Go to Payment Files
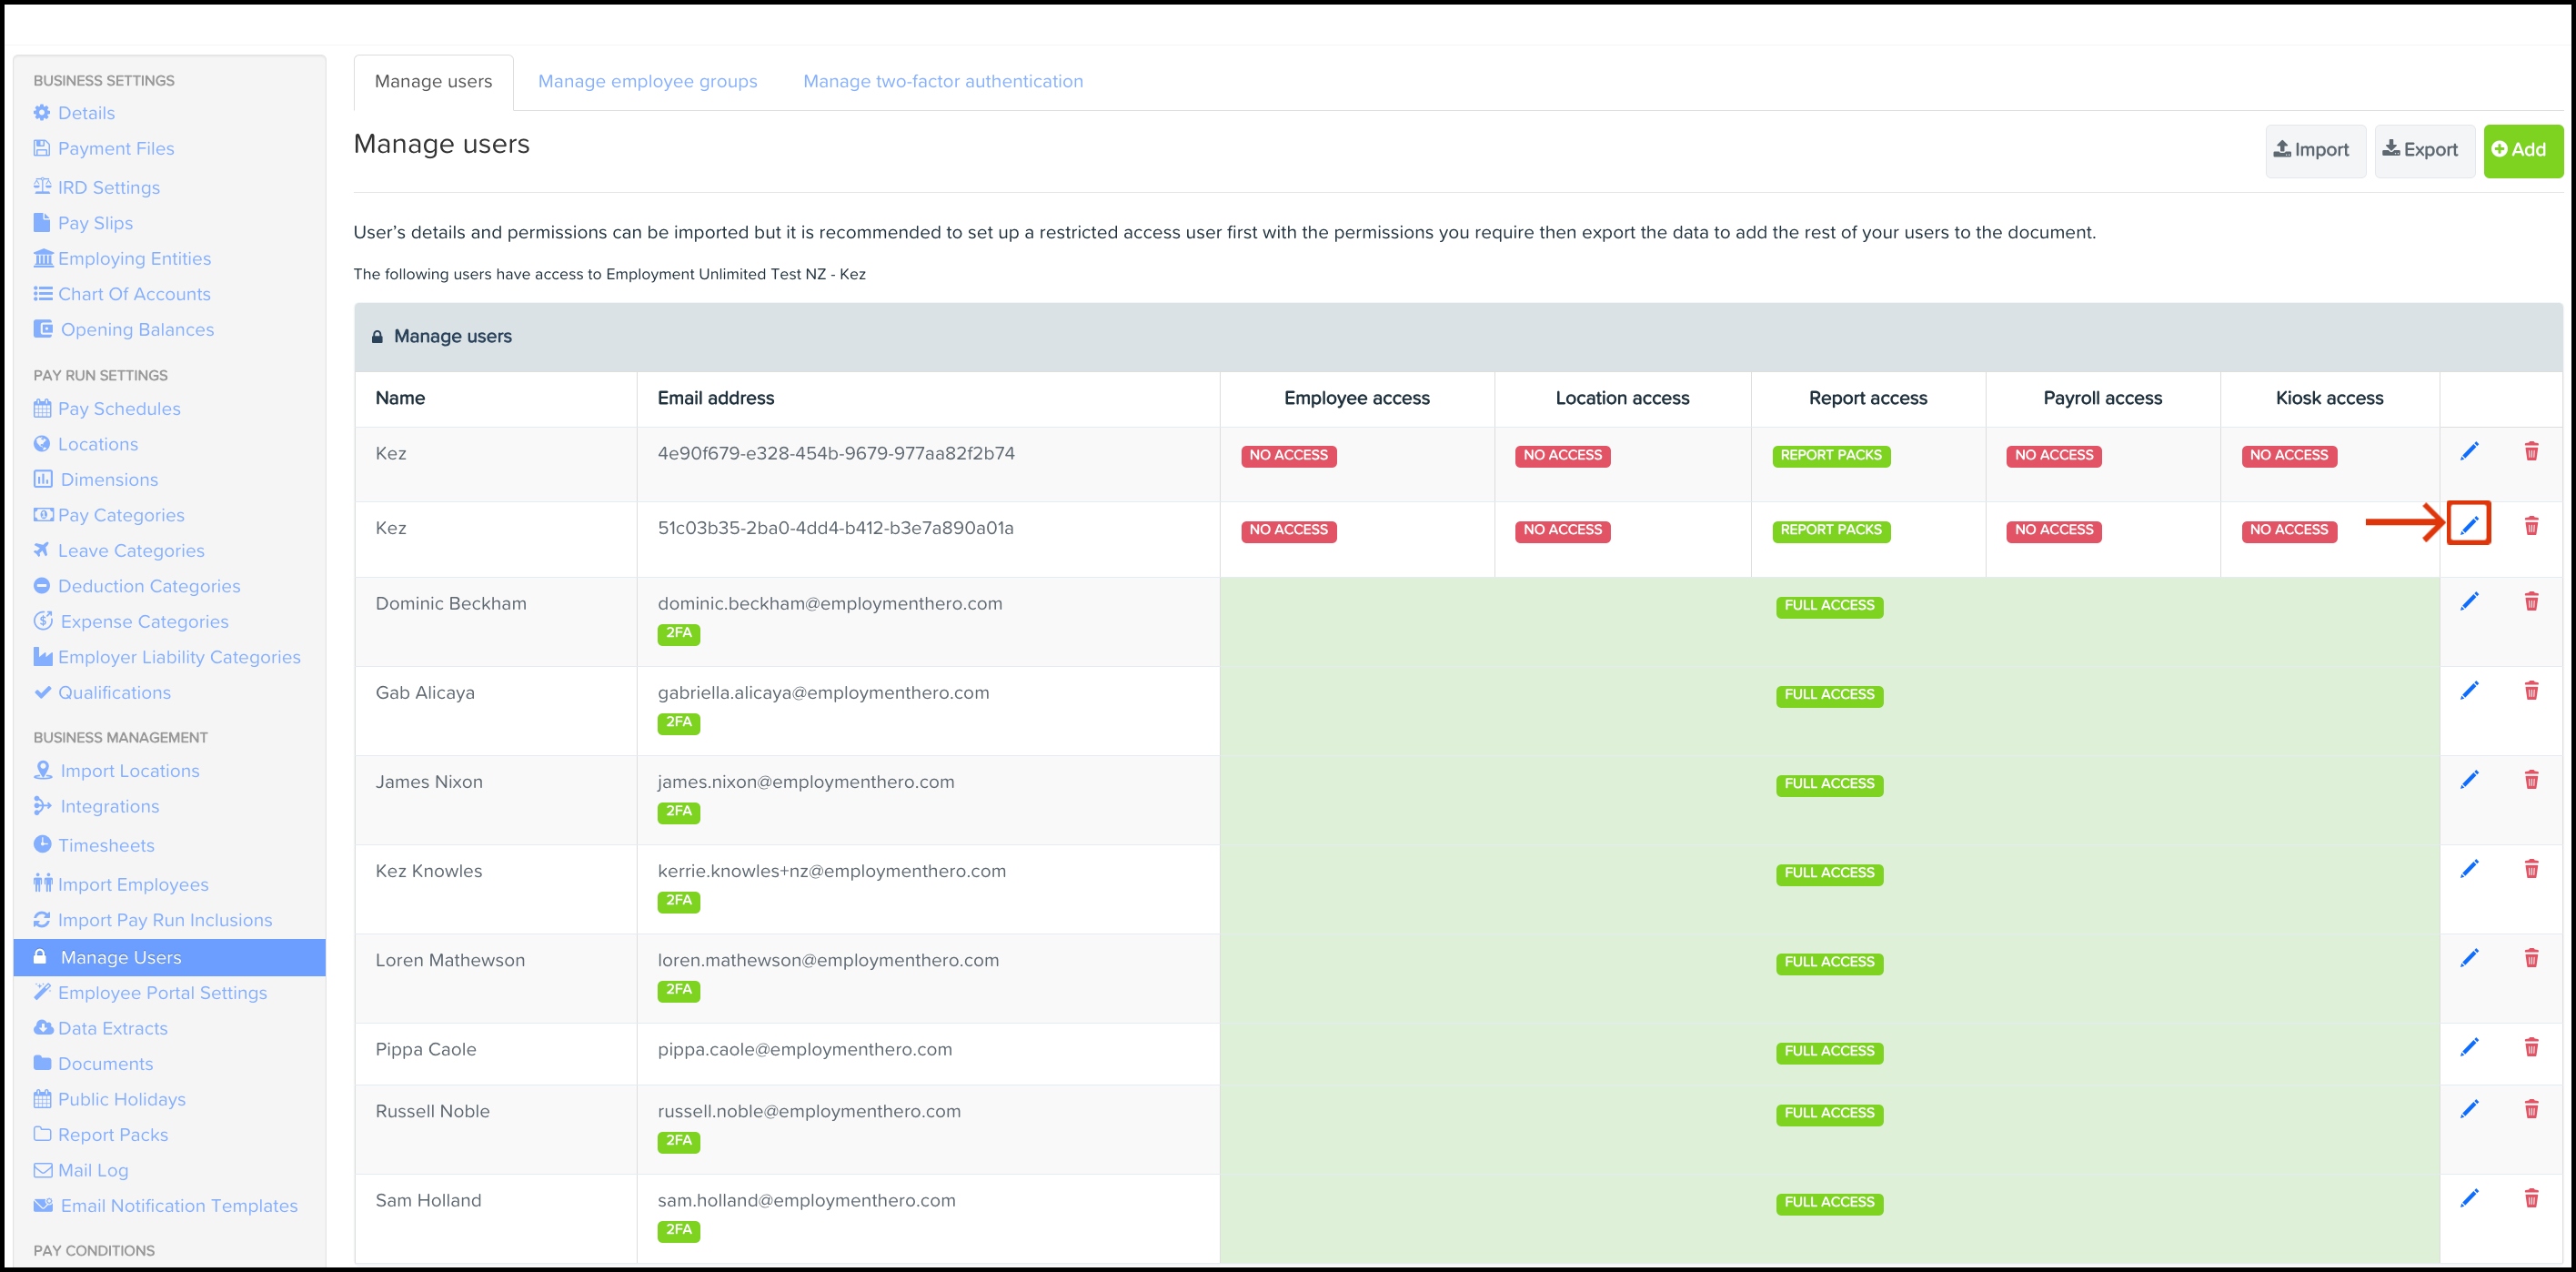The height and width of the screenshot is (1272, 2576). (x=104, y=149)
